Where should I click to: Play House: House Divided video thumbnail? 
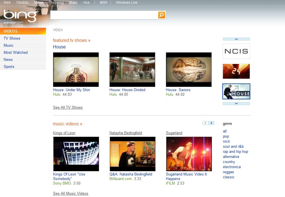(132, 70)
